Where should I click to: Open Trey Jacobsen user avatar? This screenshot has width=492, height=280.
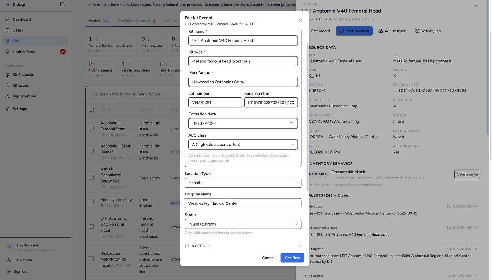[9, 247]
